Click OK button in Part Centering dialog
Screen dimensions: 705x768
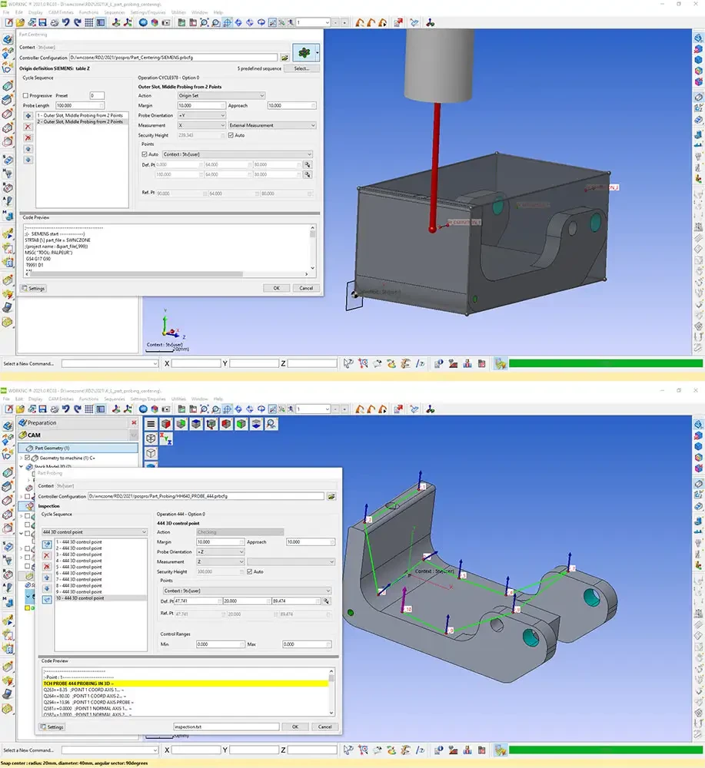pos(277,288)
